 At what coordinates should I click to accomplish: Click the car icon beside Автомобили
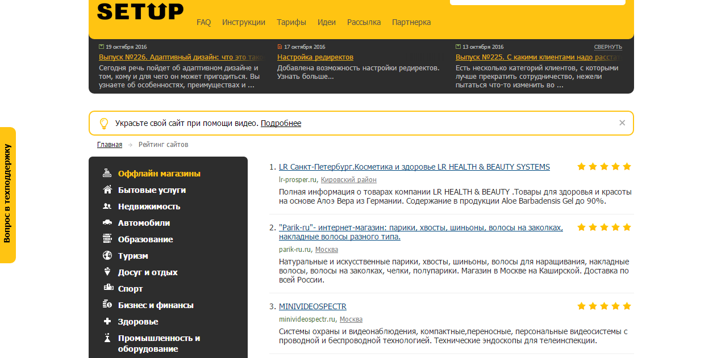tap(107, 222)
